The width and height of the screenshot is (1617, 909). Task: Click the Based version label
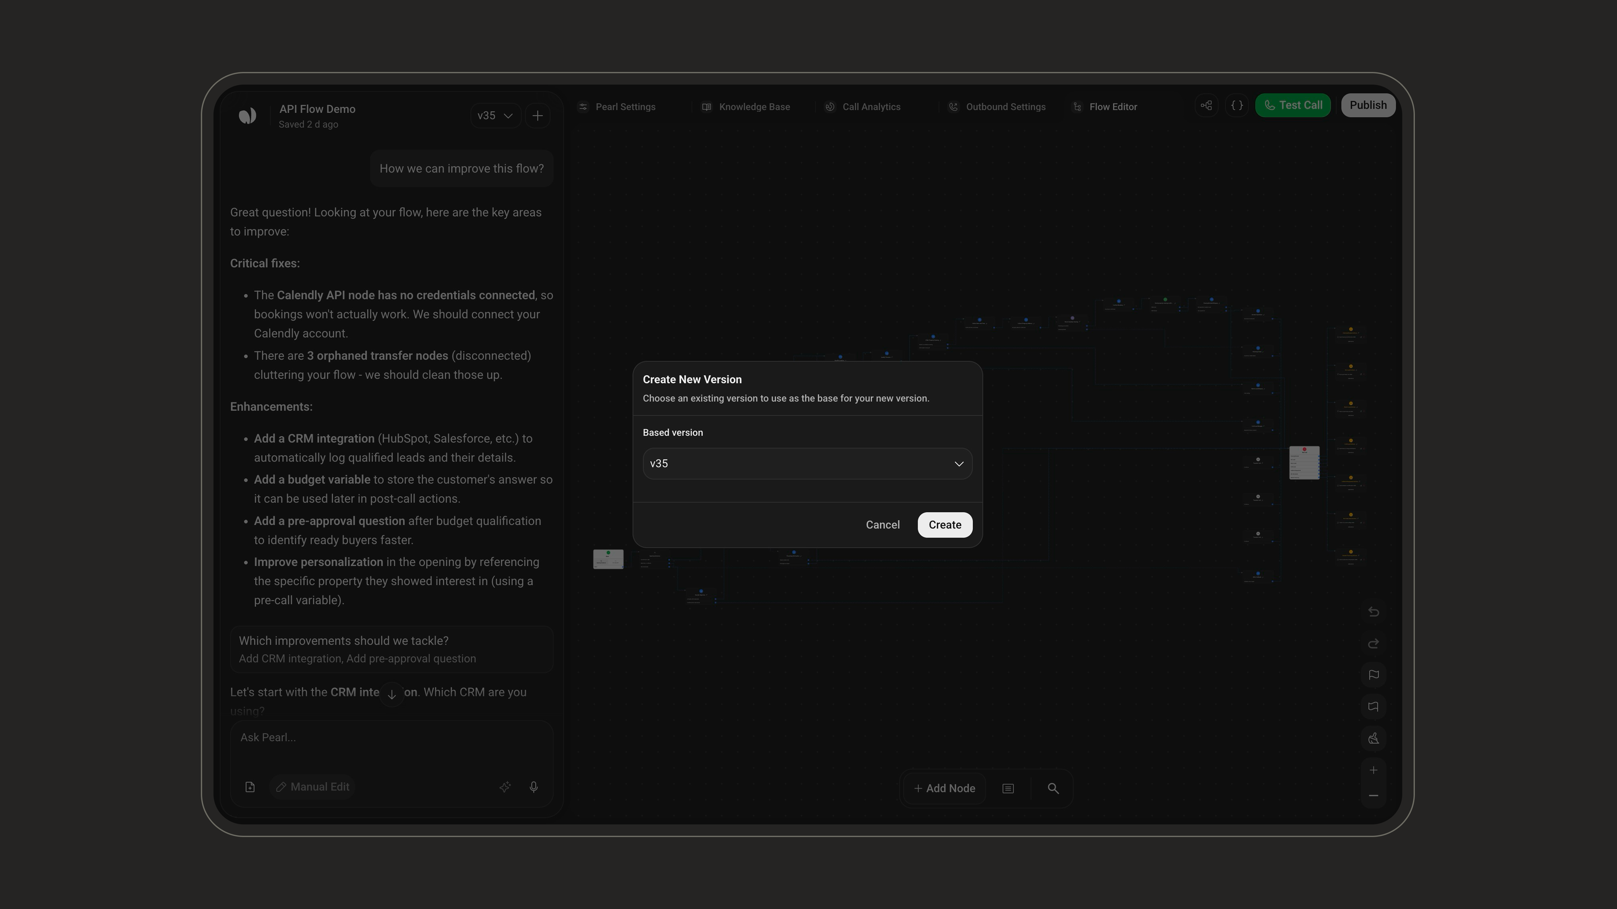click(x=672, y=433)
